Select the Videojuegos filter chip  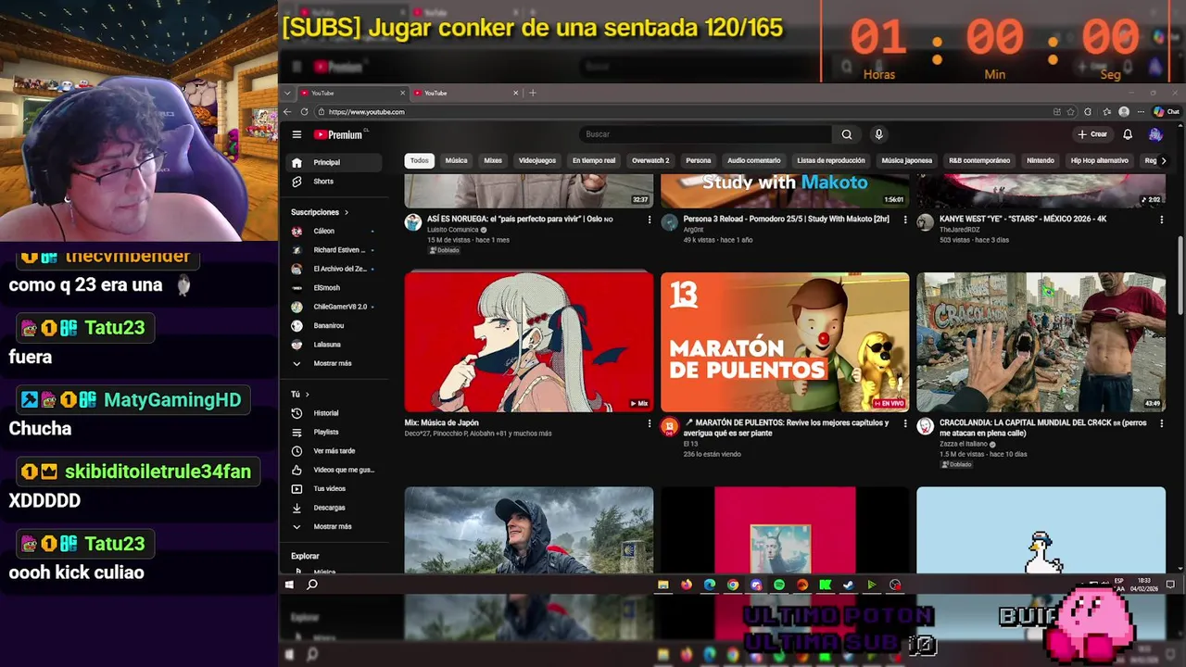(x=537, y=160)
